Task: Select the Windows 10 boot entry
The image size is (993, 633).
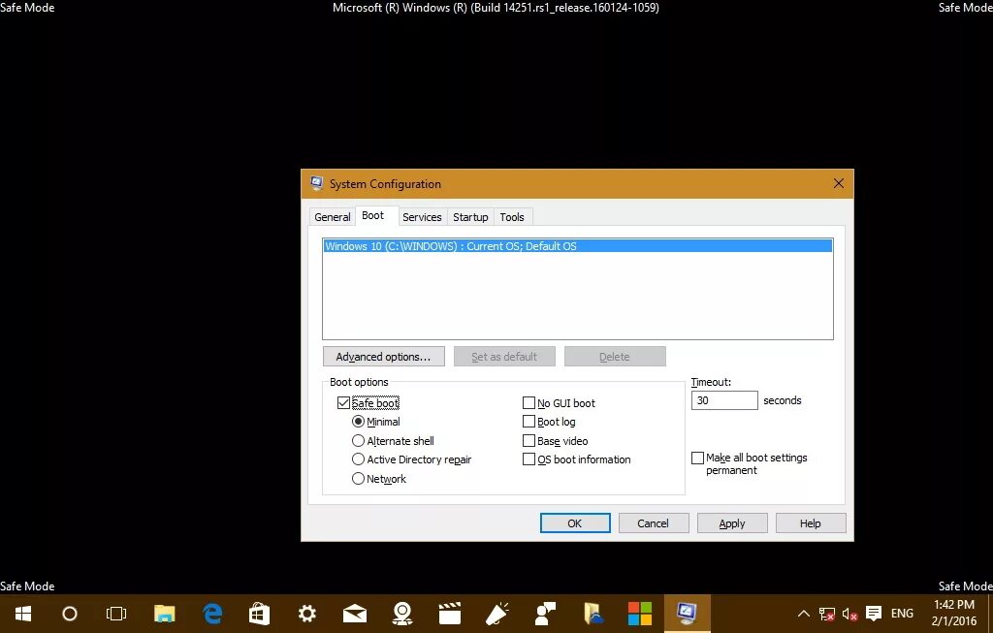Action: pos(578,246)
